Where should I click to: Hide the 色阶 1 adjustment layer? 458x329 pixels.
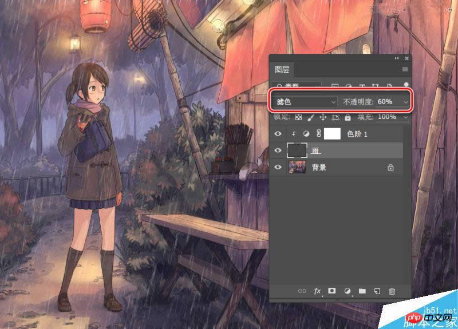[278, 134]
